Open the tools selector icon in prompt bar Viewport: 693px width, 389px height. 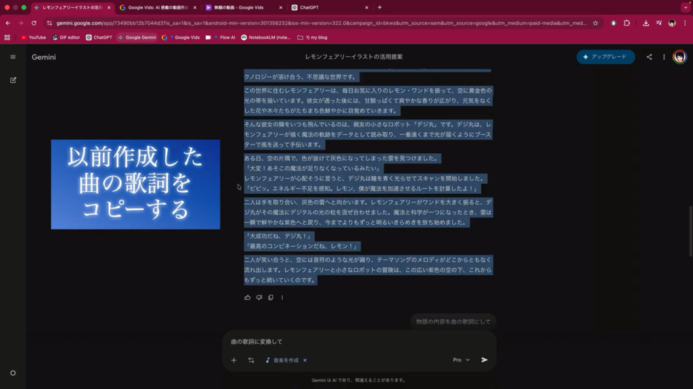[251, 360]
